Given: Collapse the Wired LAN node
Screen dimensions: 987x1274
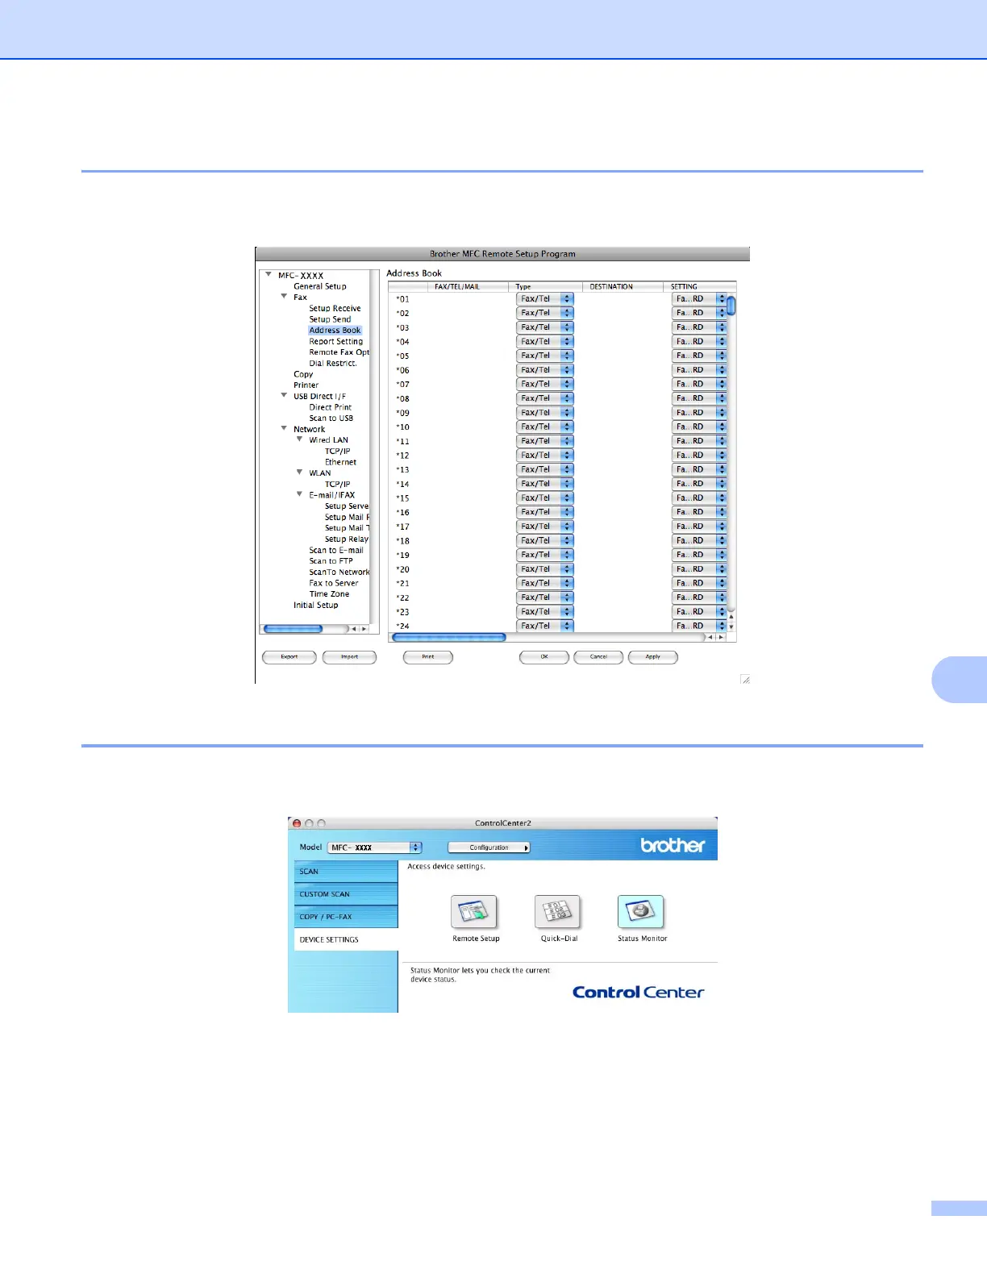Looking at the screenshot, I should (300, 439).
